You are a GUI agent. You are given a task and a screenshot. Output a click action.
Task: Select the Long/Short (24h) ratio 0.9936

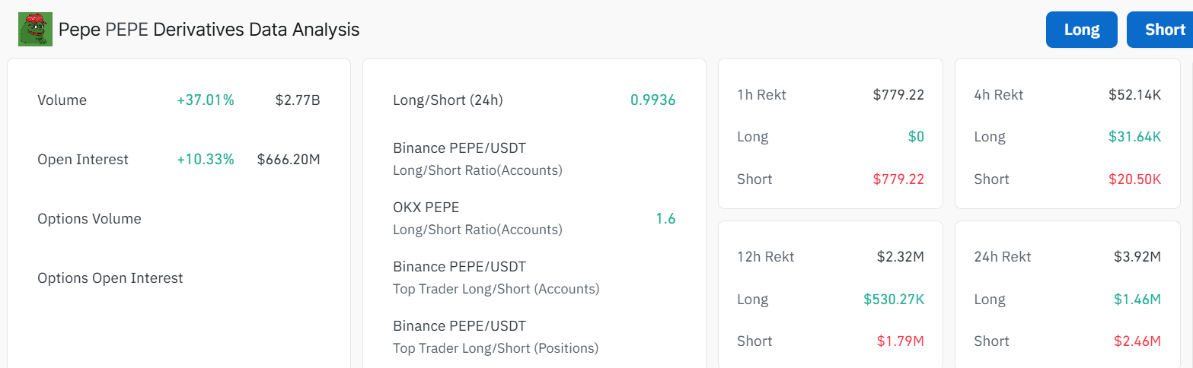[652, 100]
